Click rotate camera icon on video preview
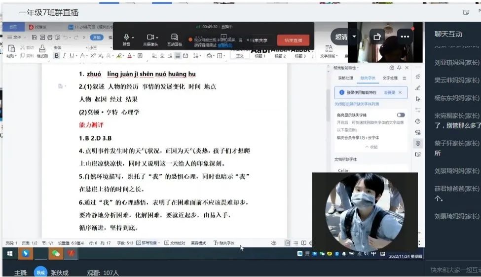Screen dimensions: 481x277 (x=377, y=37)
